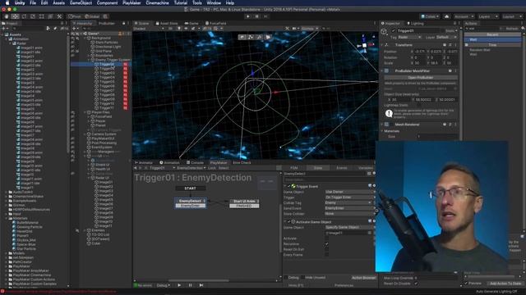
Task: Open the Trigger On Trigger Enter dropdown
Action: coord(349,197)
